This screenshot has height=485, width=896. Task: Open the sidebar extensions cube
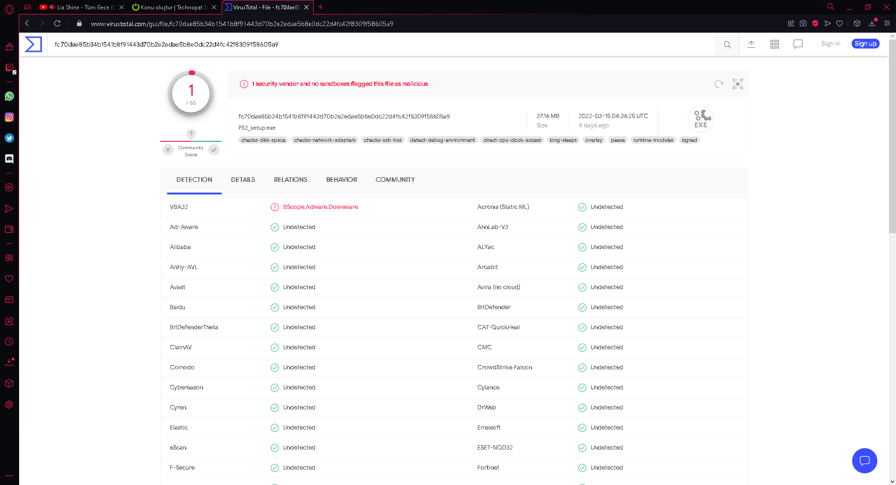pyautogui.click(x=9, y=383)
